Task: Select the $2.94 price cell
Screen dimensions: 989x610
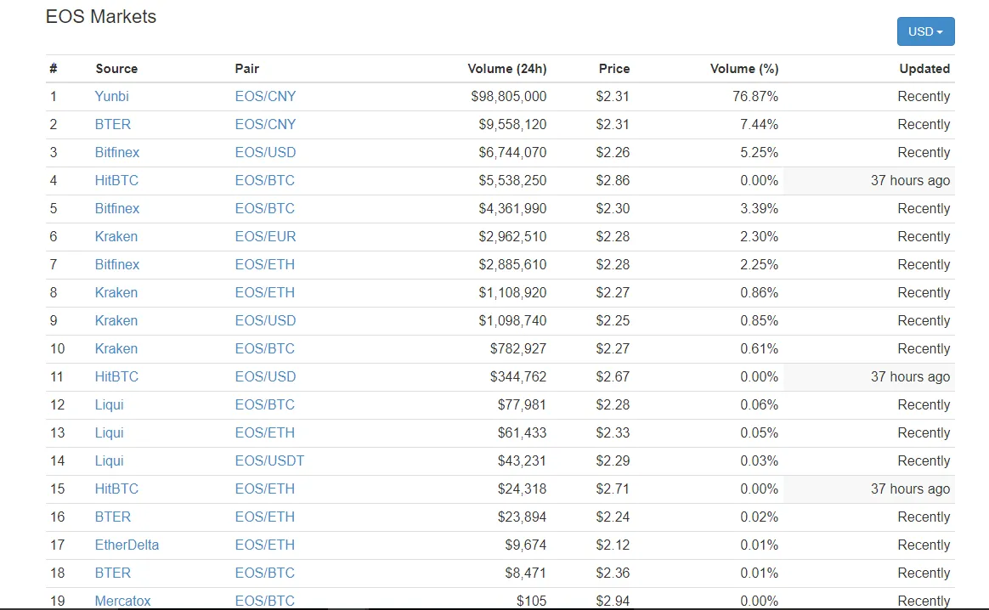Action: pos(613,602)
